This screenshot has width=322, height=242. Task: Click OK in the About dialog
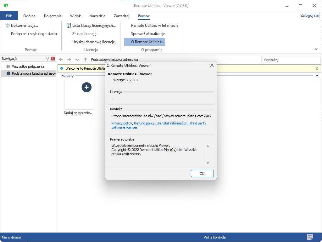point(202,174)
